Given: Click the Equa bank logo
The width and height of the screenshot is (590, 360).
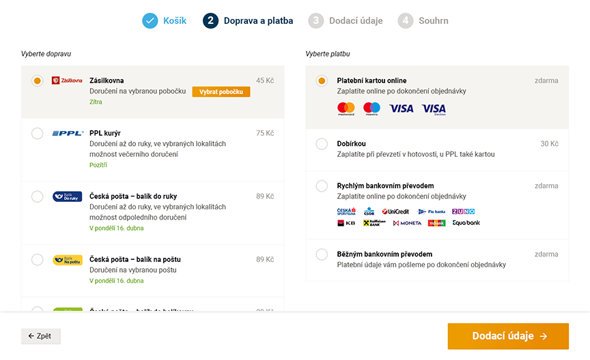Looking at the screenshot, I should pyautogui.click(x=466, y=223).
